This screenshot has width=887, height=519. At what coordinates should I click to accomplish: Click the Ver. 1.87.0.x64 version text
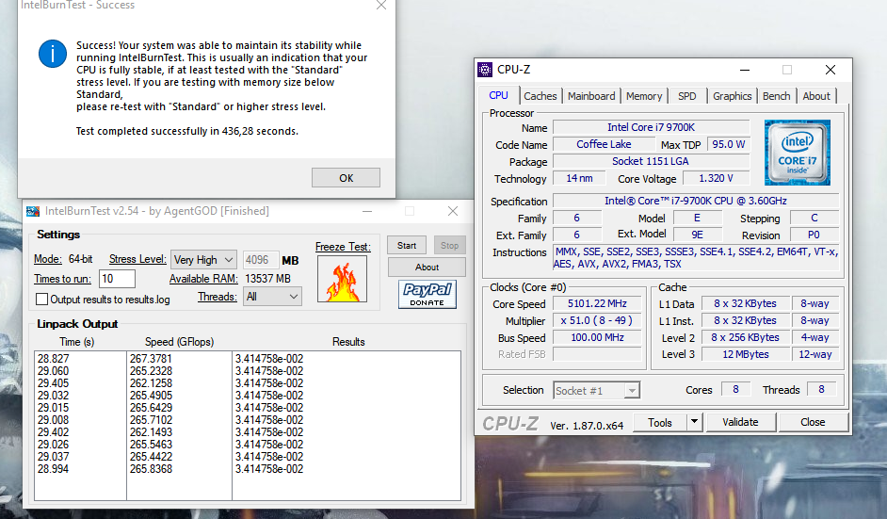[x=587, y=426]
